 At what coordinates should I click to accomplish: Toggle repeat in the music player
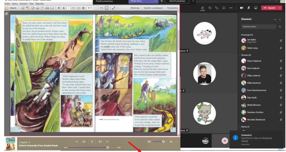pyautogui.click(x=107, y=142)
